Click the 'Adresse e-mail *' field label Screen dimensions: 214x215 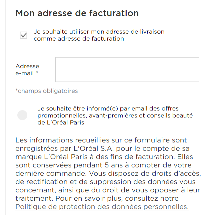click(27, 70)
